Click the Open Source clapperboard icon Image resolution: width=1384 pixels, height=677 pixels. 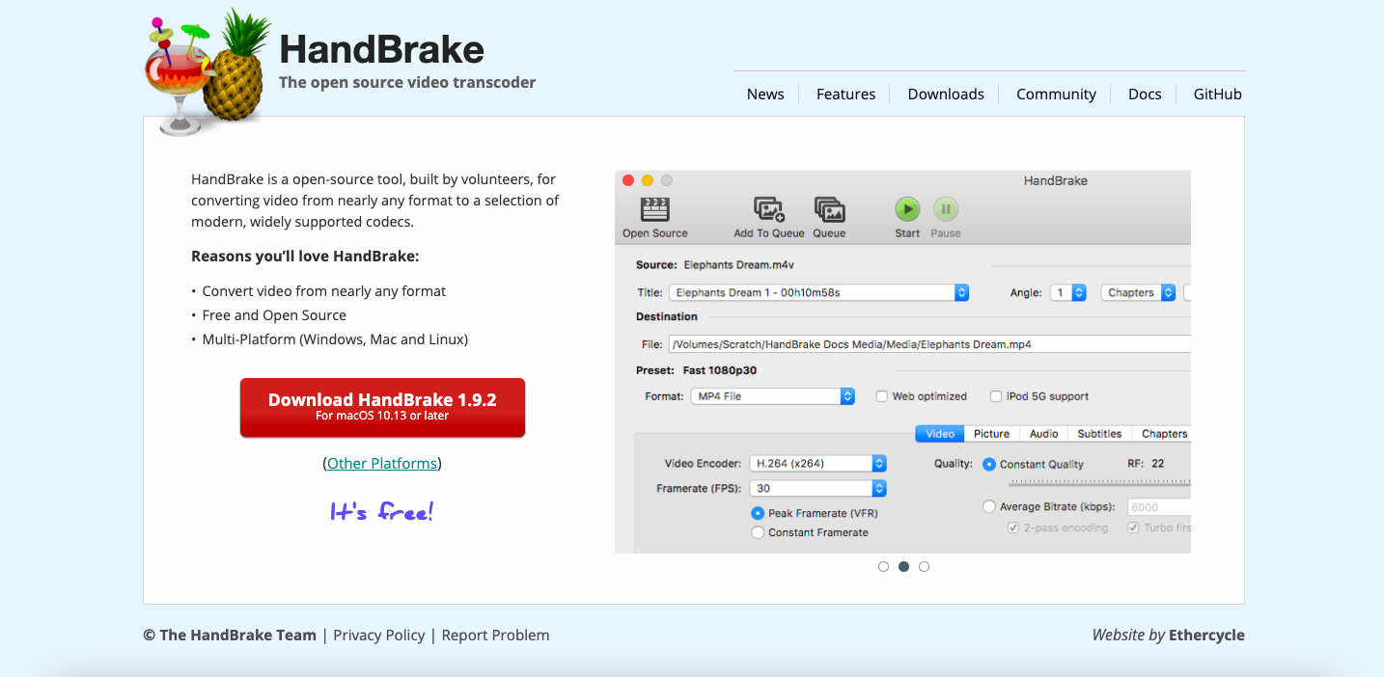pyautogui.click(x=655, y=209)
